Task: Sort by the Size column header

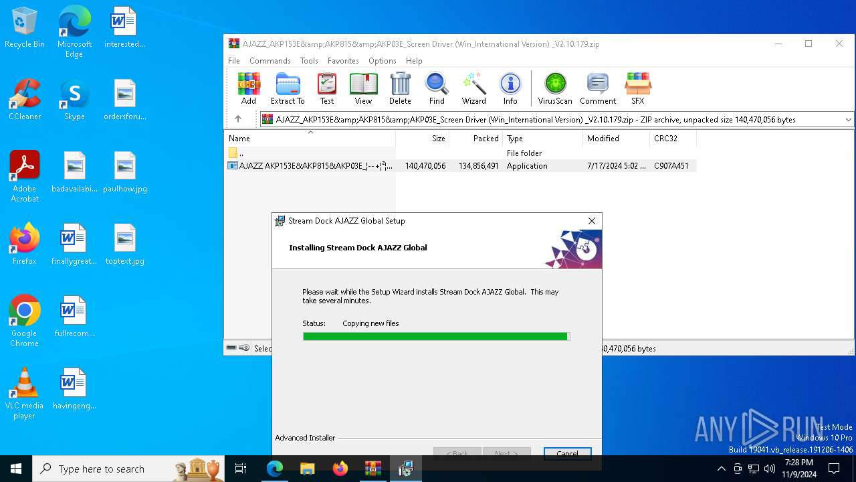Action: 423,139
